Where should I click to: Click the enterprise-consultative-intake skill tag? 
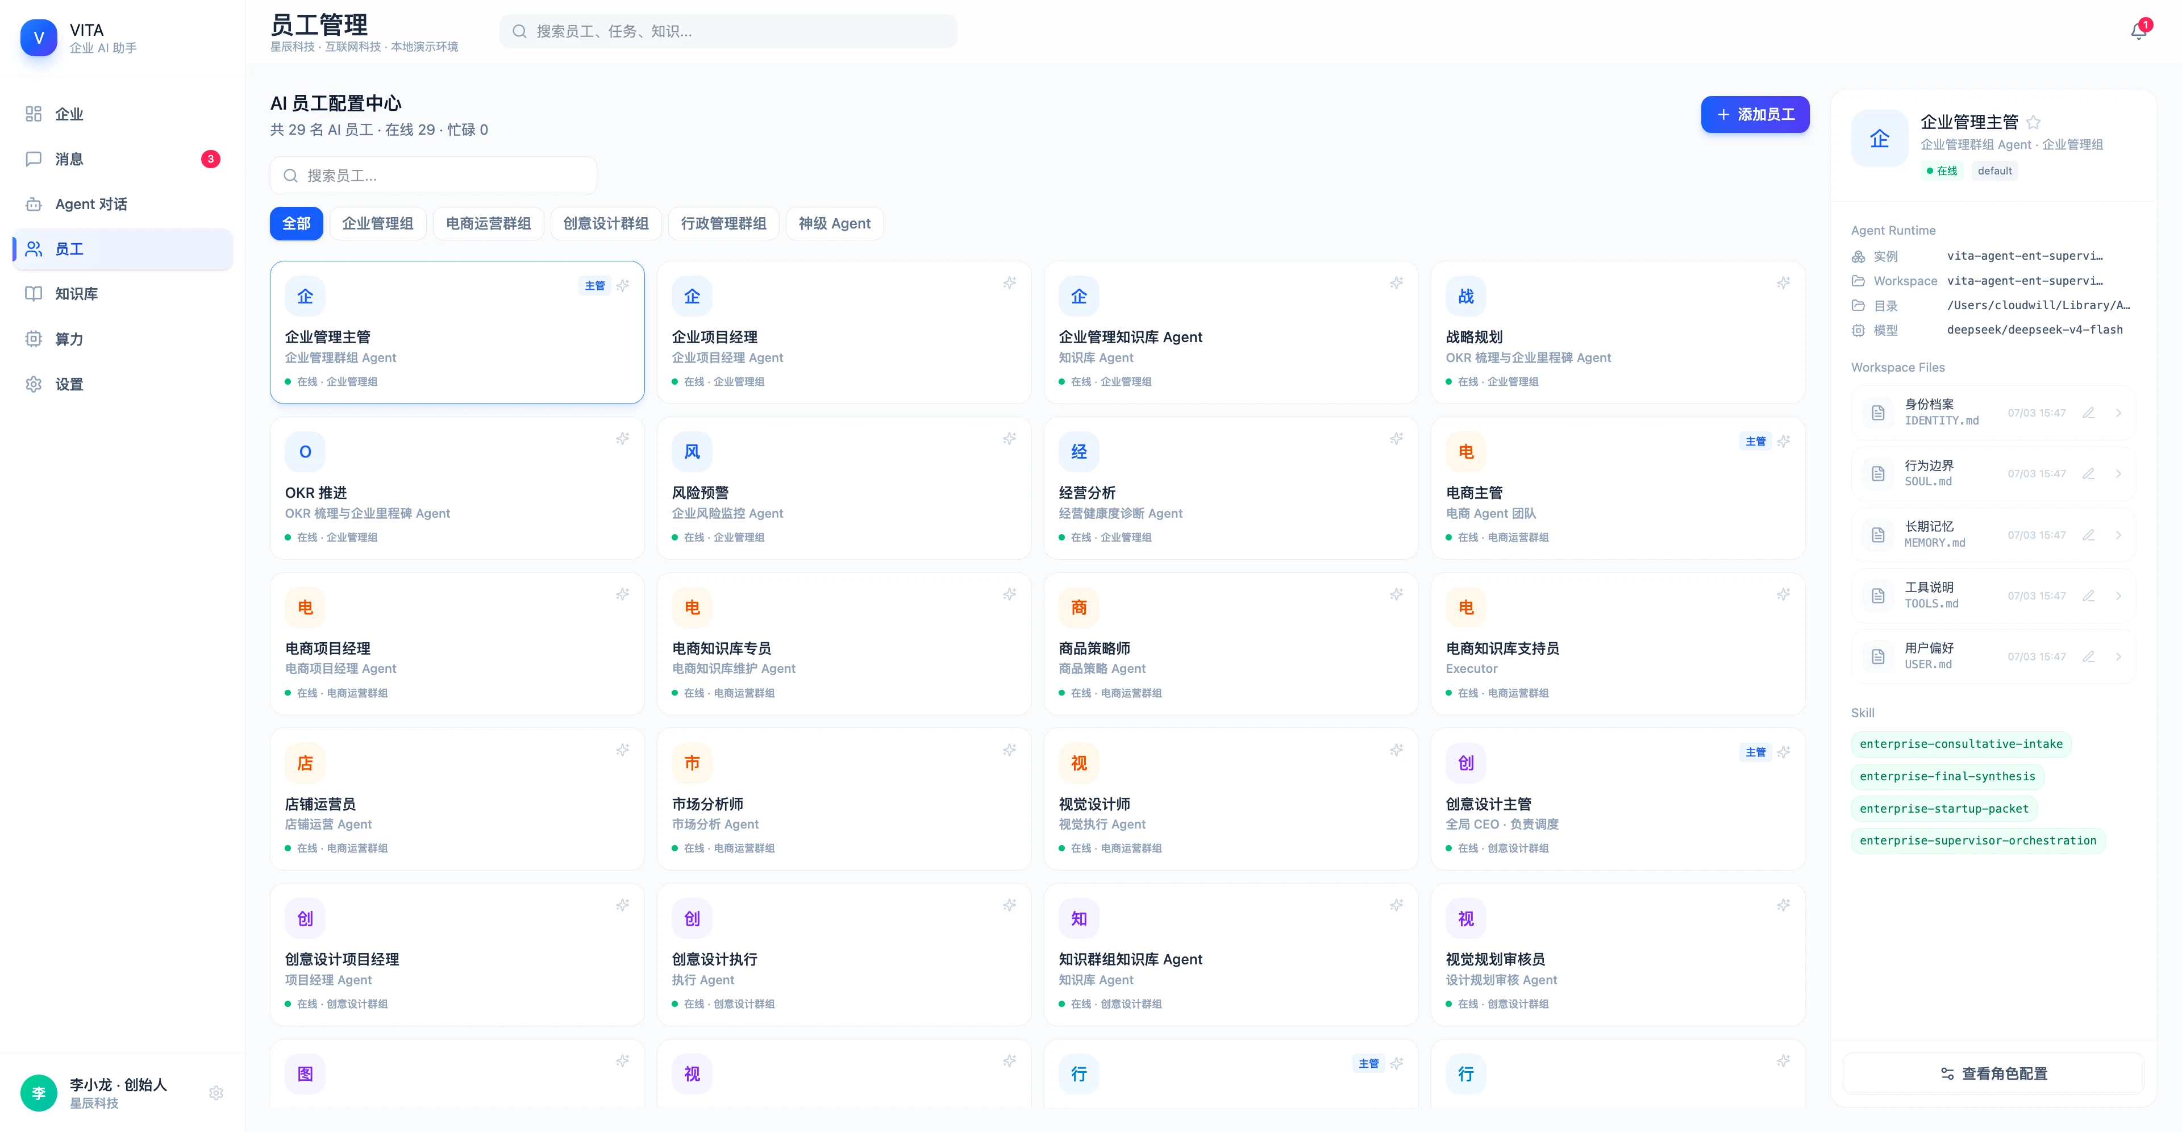[x=1961, y=744]
